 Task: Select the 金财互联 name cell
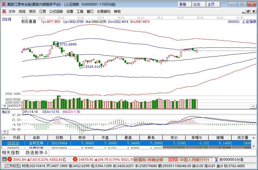point(36,143)
